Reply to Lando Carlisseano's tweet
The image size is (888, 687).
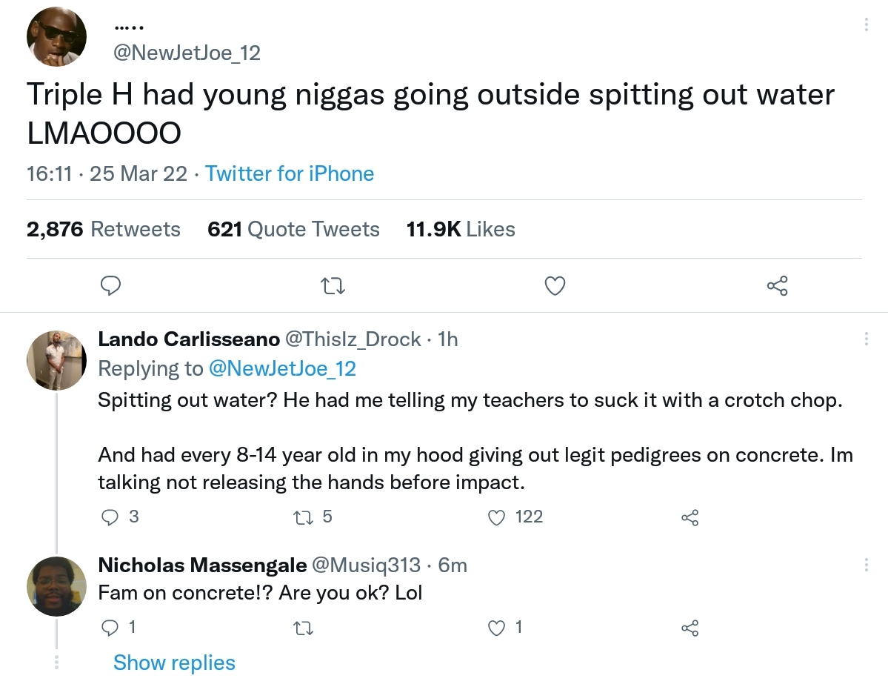[x=110, y=517]
